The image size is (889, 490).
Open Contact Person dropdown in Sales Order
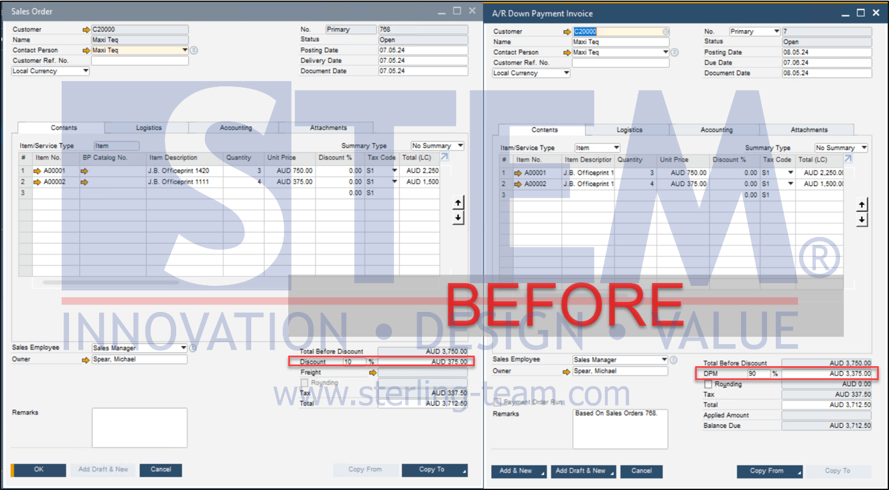(x=185, y=50)
